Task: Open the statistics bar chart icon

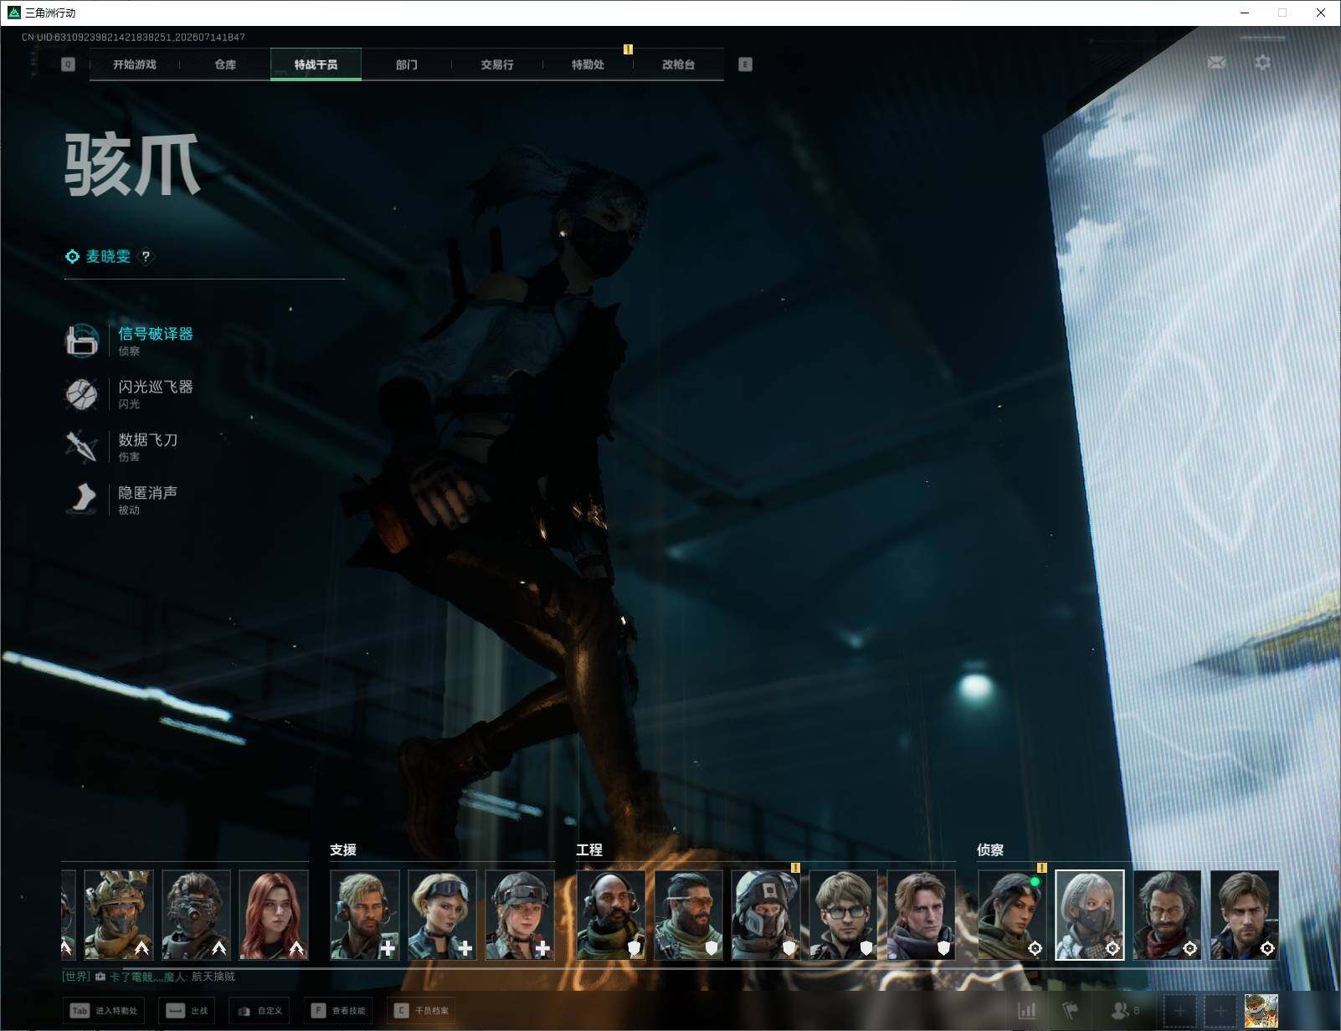Action: pos(1027,1010)
